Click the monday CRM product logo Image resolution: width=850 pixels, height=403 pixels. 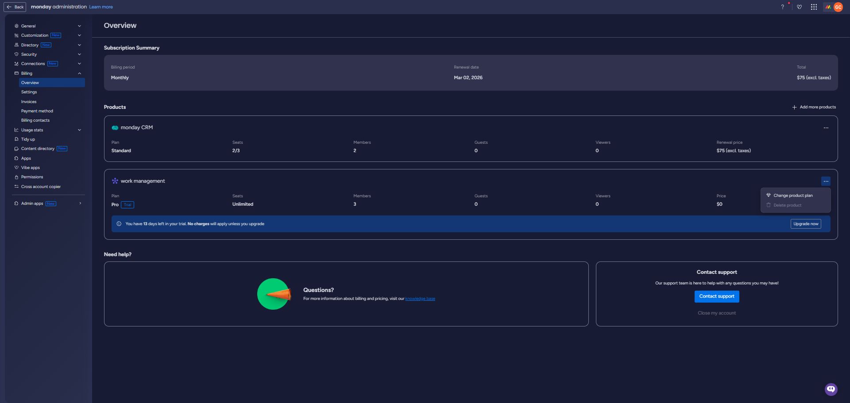(x=115, y=128)
